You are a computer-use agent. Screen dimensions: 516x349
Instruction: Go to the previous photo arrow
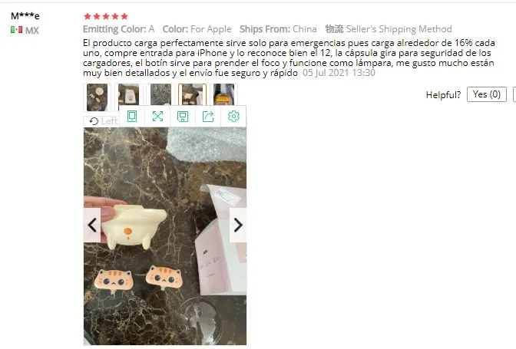92,225
